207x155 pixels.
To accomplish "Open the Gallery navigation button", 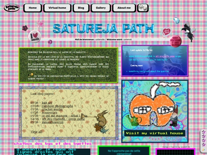I will click(101, 8).
